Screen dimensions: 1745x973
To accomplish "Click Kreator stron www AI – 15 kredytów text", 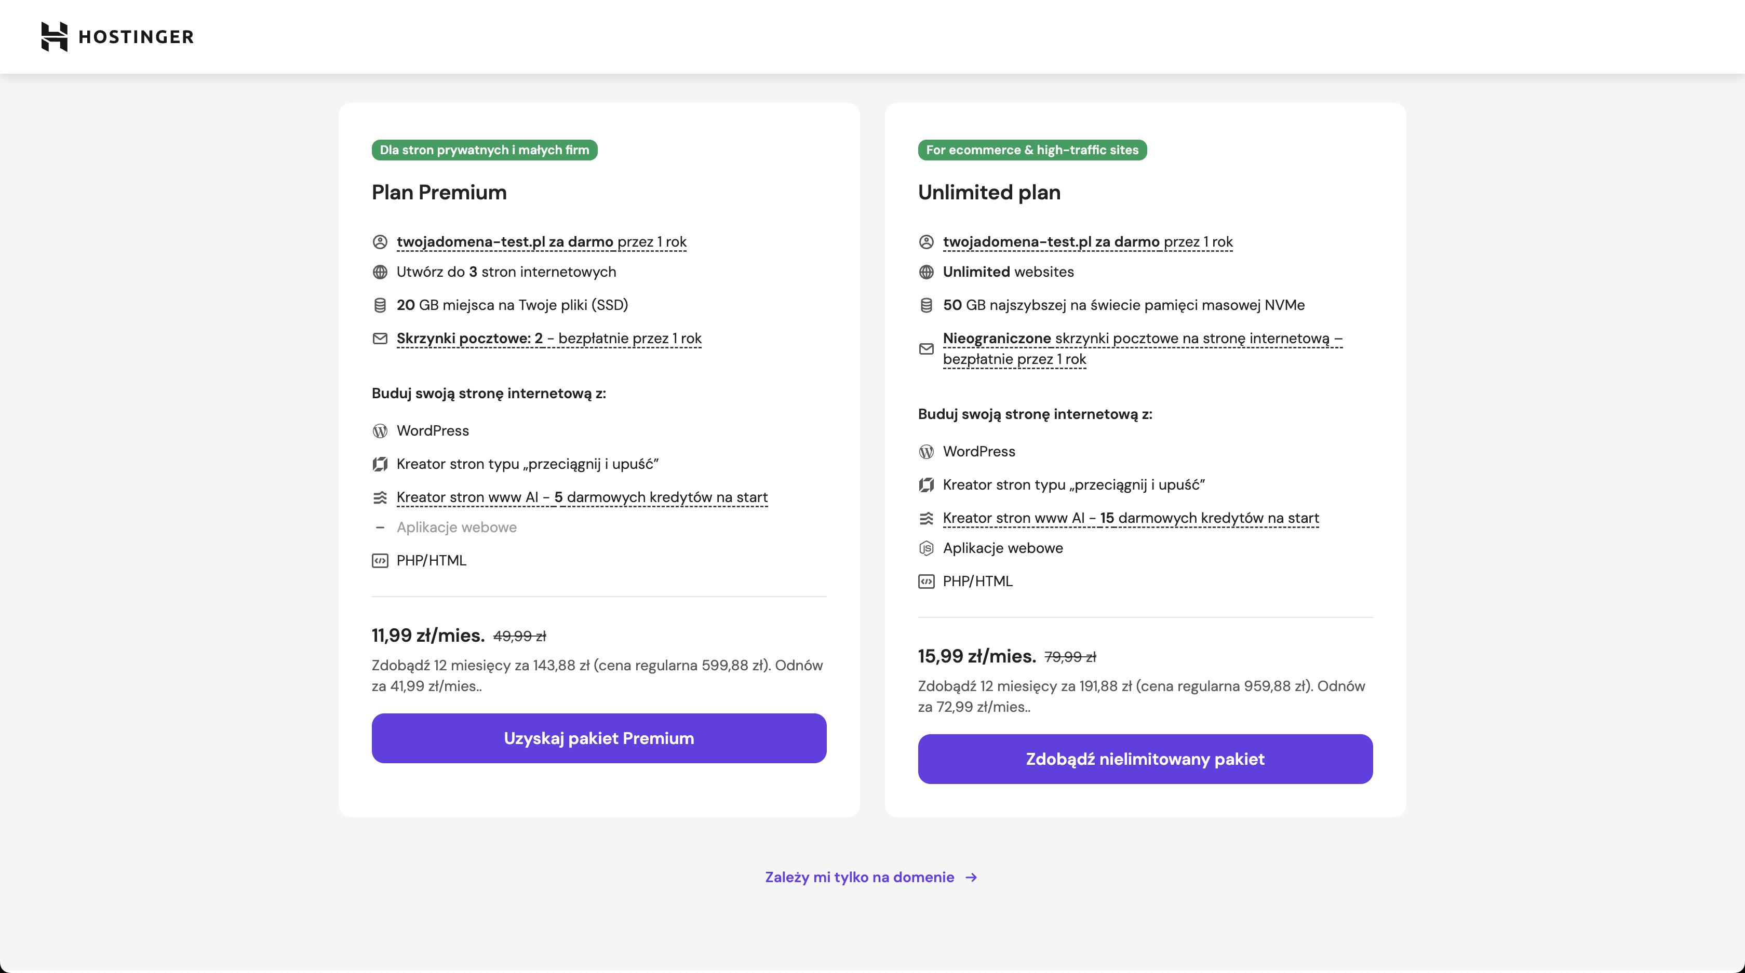I will 1131,519.
